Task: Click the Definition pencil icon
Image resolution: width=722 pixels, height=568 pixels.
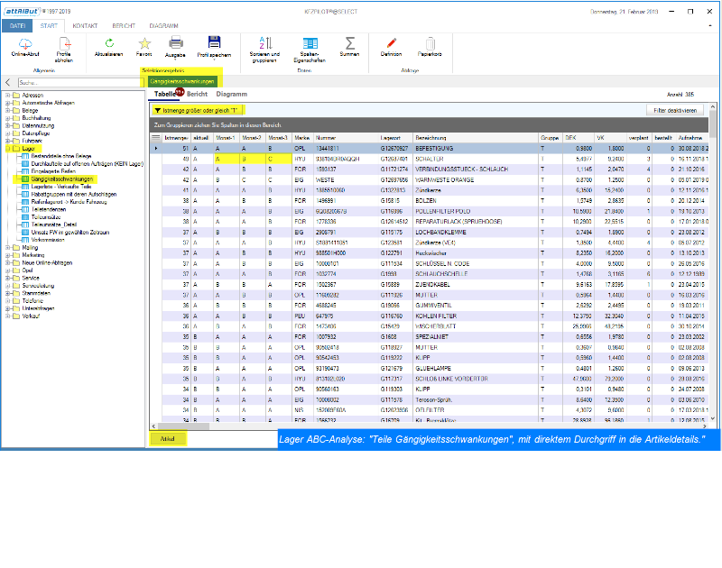Action: (391, 43)
